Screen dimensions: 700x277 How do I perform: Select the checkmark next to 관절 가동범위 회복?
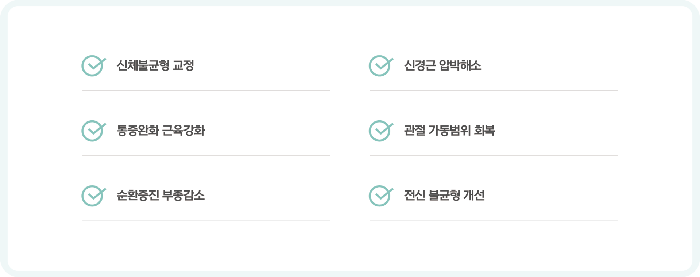pyautogui.click(x=380, y=131)
